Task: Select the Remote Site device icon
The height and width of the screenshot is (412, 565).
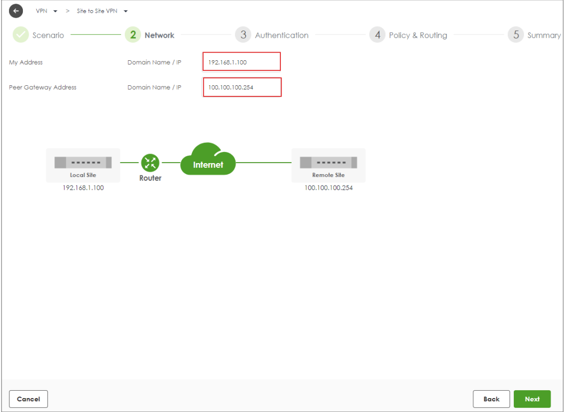Action: pos(328,163)
